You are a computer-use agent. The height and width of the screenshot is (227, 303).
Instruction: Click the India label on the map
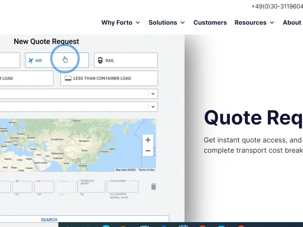click(x=66, y=163)
